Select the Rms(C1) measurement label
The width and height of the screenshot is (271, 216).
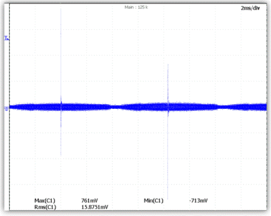coord(45,207)
